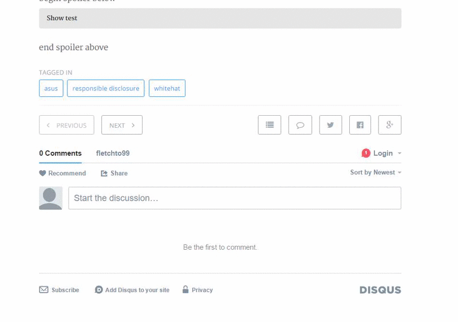Viewport: 458px width, 322px height.
Task: Open the responsible disclosure tag
Action: tap(106, 88)
